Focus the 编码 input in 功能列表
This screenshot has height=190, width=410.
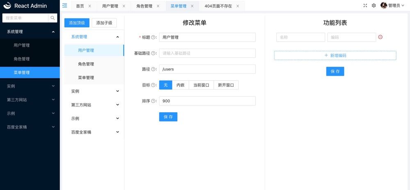click(x=351, y=37)
